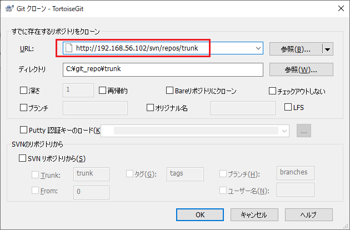Click the branches text field
The height and width of the screenshot is (230, 350).
[x=296, y=173]
